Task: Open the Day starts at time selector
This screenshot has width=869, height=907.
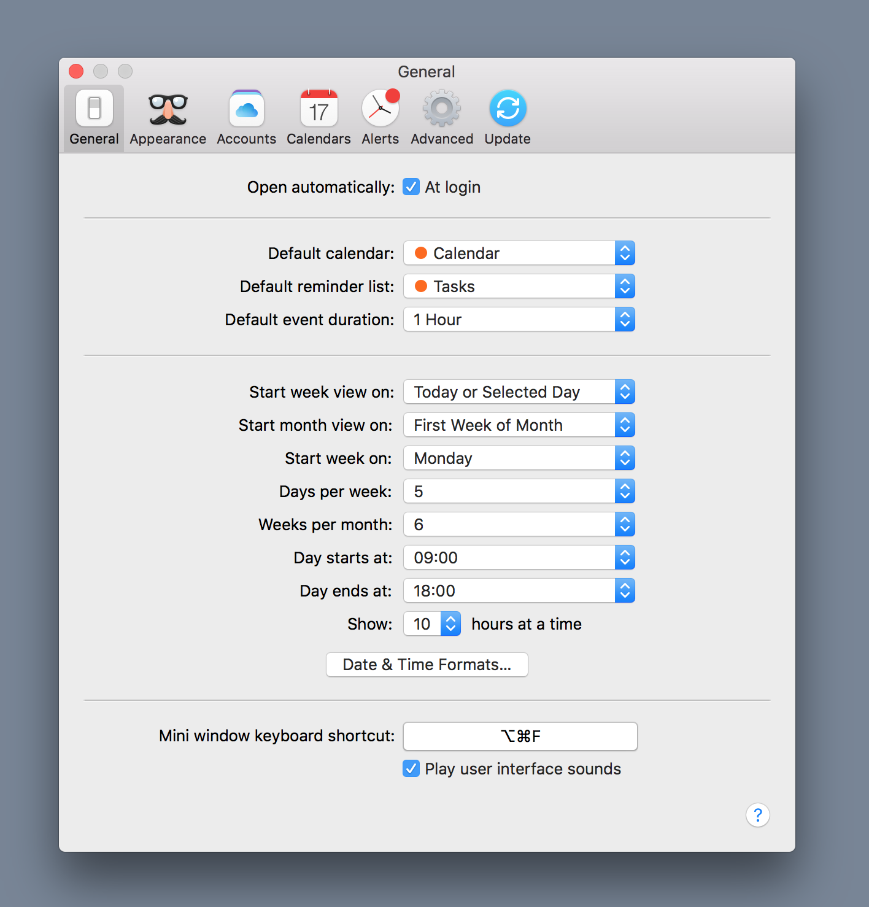Action: [x=519, y=557]
